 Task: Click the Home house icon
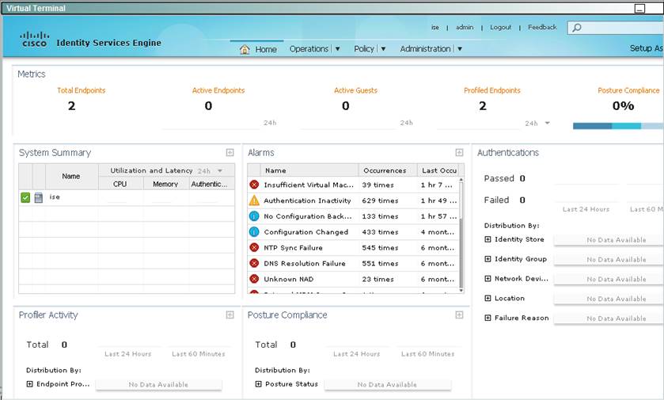pos(245,49)
